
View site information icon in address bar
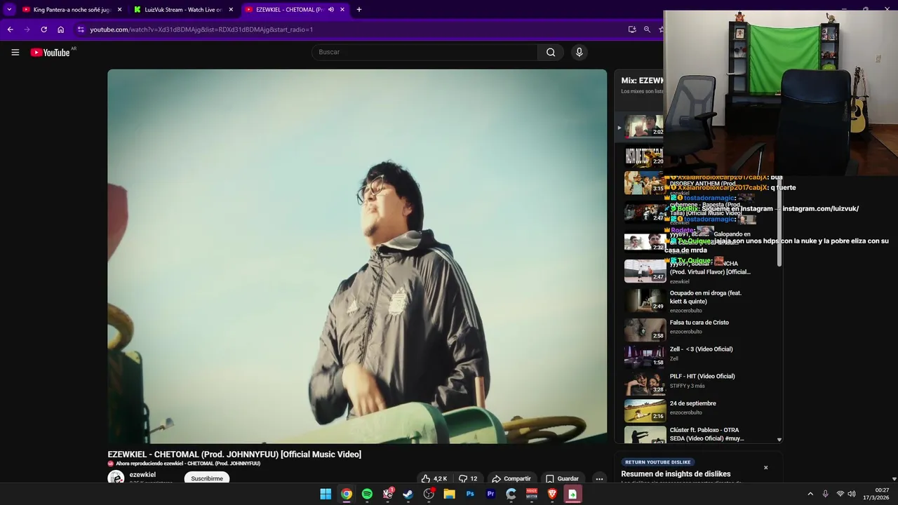81,29
